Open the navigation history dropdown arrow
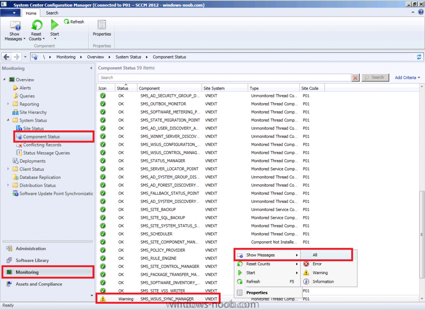Image resolution: width=425 pixels, height=310 pixels. point(25,57)
